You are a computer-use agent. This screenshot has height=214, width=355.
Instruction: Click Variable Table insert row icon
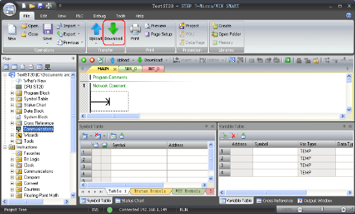224,136
